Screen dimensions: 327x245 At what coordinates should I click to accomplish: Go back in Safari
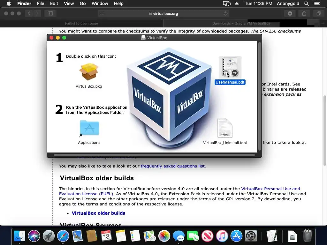(29, 13)
